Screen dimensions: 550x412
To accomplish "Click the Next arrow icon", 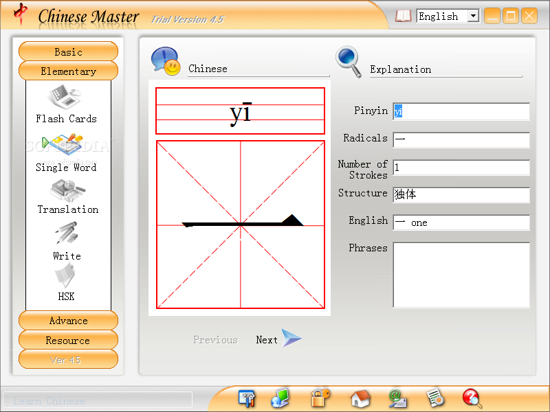I will pos(291,339).
